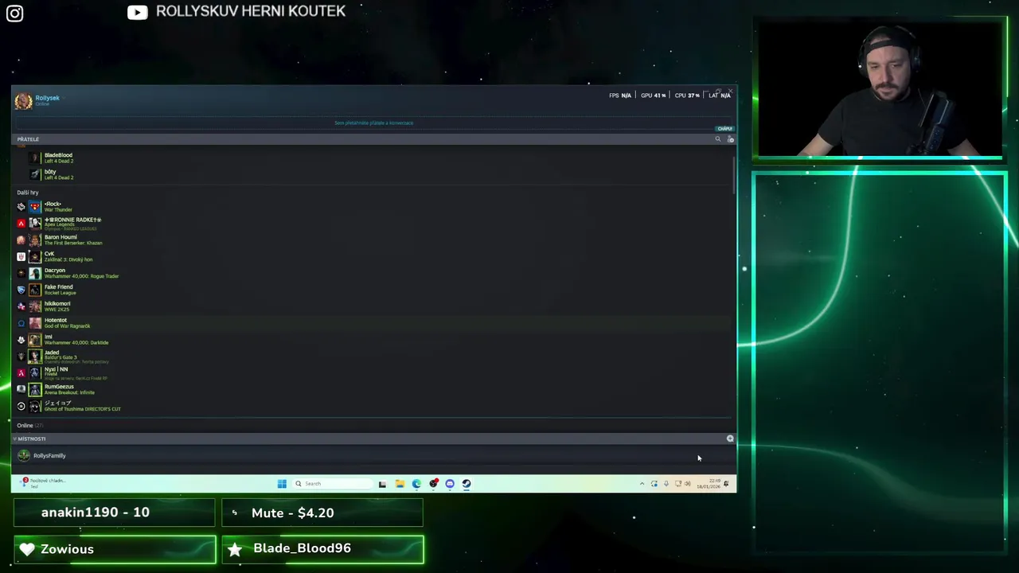Open the taskbar weather widget
Image resolution: width=1019 pixels, height=573 pixels.
coord(44,483)
